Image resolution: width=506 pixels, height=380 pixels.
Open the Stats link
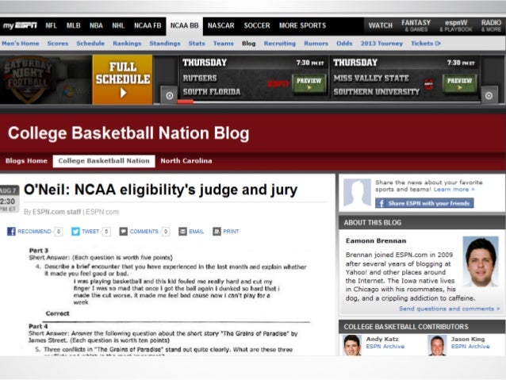pos(197,44)
